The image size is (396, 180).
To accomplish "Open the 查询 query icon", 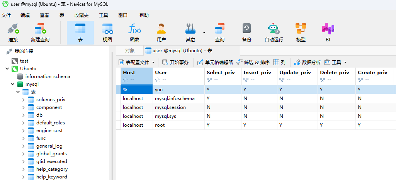I will (x=219, y=33).
